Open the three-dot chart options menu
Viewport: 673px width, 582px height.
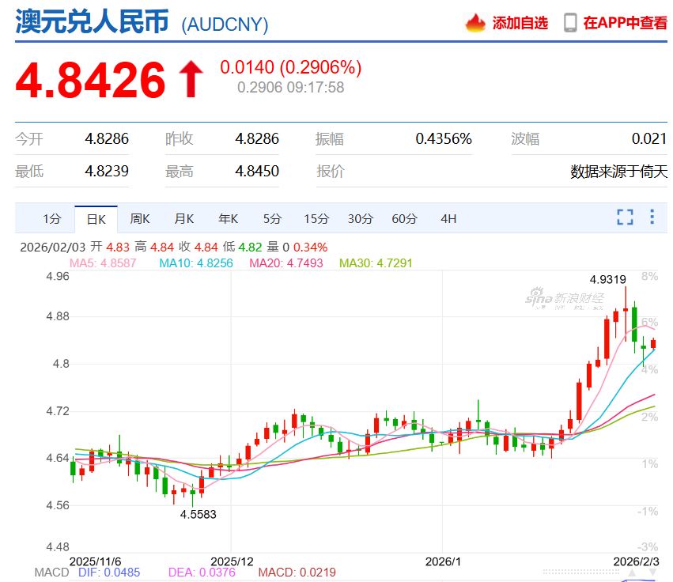(x=652, y=217)
